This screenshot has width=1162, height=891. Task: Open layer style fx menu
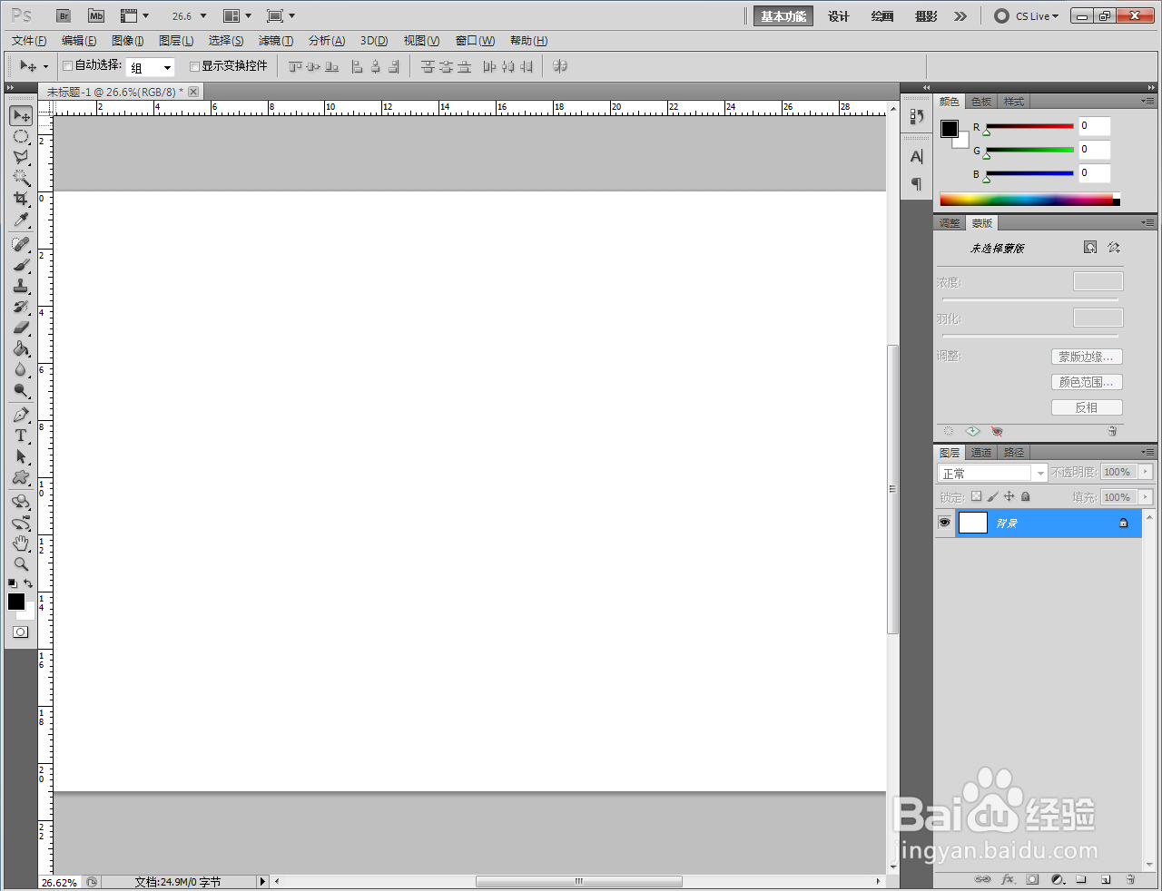[1008, 879]
